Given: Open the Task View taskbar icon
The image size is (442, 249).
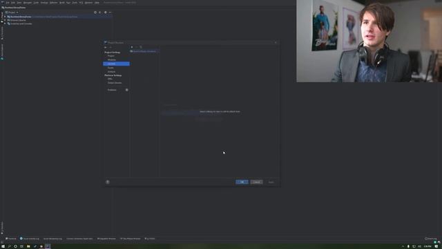Looking at the screenshot, I should tap(21, 246).
